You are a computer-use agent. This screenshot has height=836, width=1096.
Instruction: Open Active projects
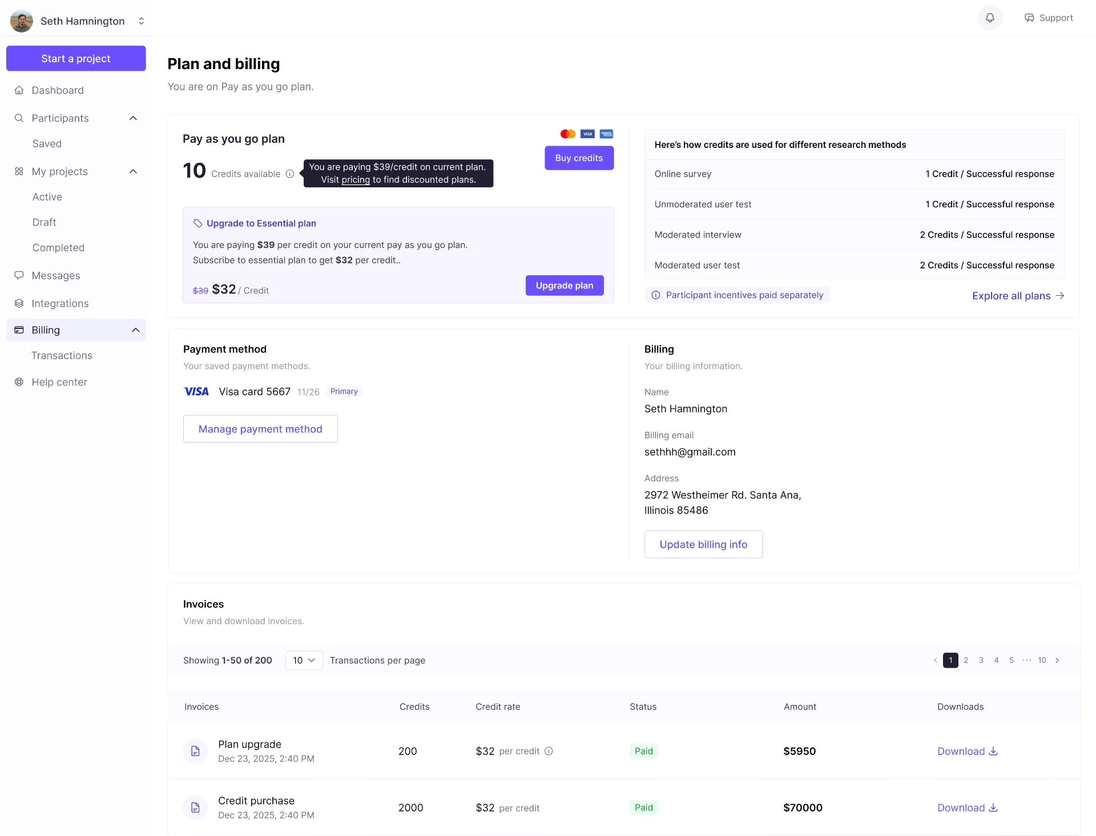(47, 197)
